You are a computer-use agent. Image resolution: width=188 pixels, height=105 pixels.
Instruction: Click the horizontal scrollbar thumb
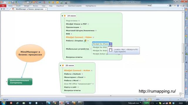(111, 96)
